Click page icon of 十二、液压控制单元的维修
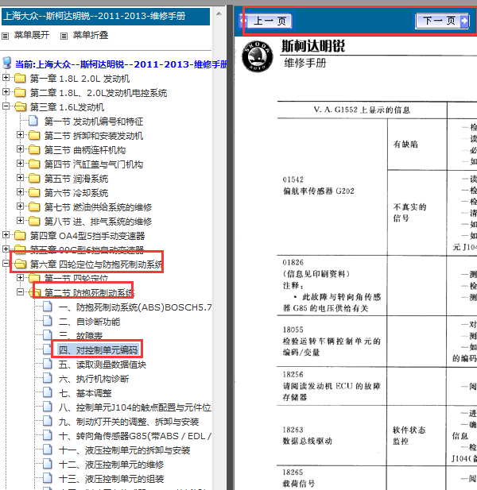477x490 pixels. pyautogui.click(x=48, y=464)
